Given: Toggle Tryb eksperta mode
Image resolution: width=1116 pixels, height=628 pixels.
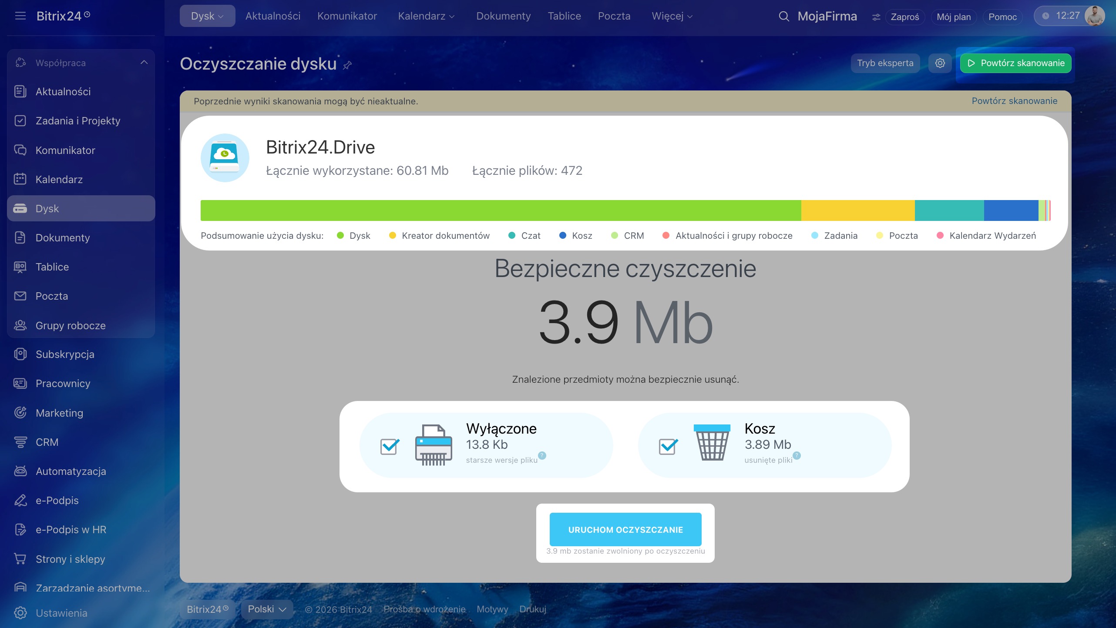Looking at the screenshot, I should pos(885,63).
